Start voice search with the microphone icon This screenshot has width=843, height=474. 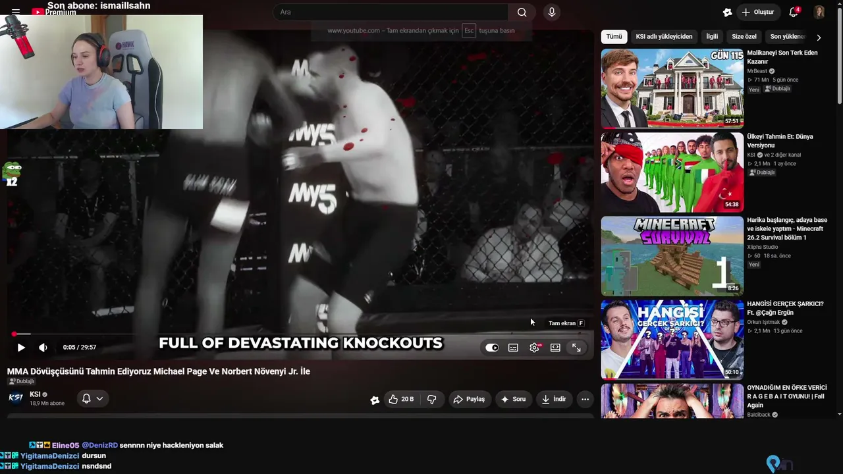552,12
